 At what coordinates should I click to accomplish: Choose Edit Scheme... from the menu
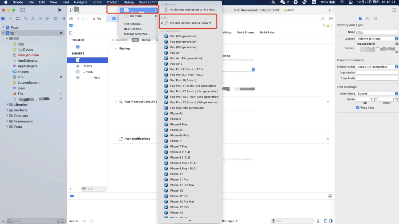133,24
